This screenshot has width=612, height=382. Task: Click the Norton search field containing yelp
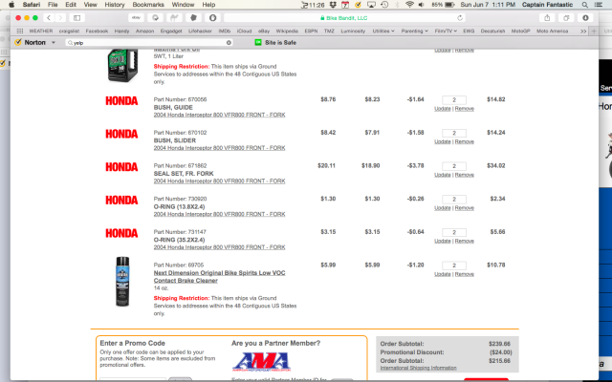(x=148, y=42)
